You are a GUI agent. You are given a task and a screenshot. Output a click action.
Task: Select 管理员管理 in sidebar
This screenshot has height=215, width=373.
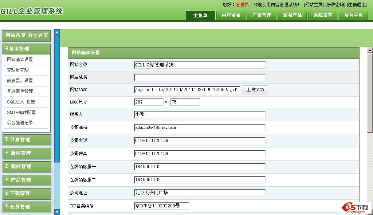(x=17, y=70)
